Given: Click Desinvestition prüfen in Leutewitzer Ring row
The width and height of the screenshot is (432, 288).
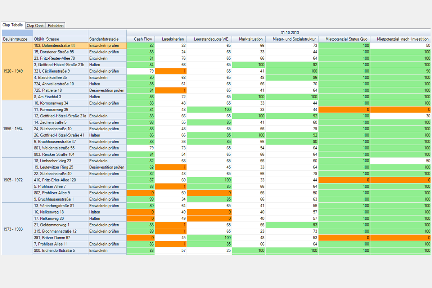Looking at the screenshot, I should [x=107, y=167].
